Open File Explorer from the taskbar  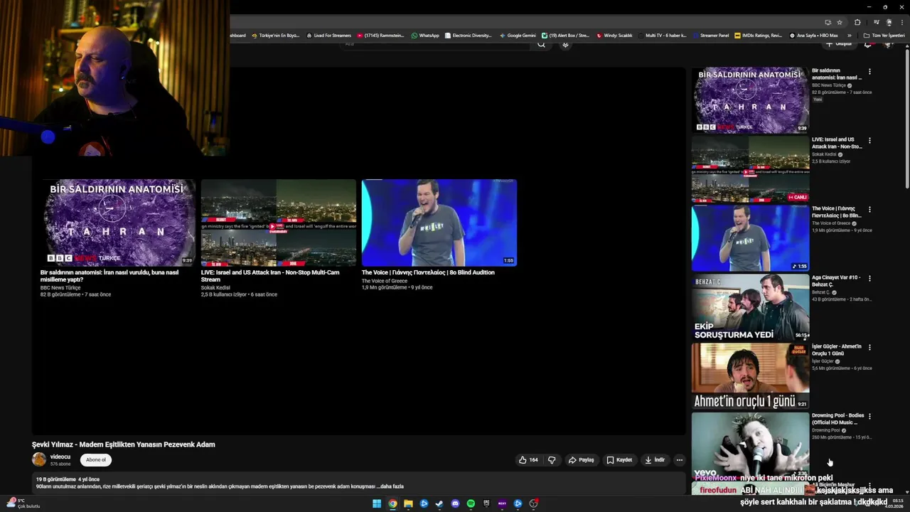click(x=408, y=503)
